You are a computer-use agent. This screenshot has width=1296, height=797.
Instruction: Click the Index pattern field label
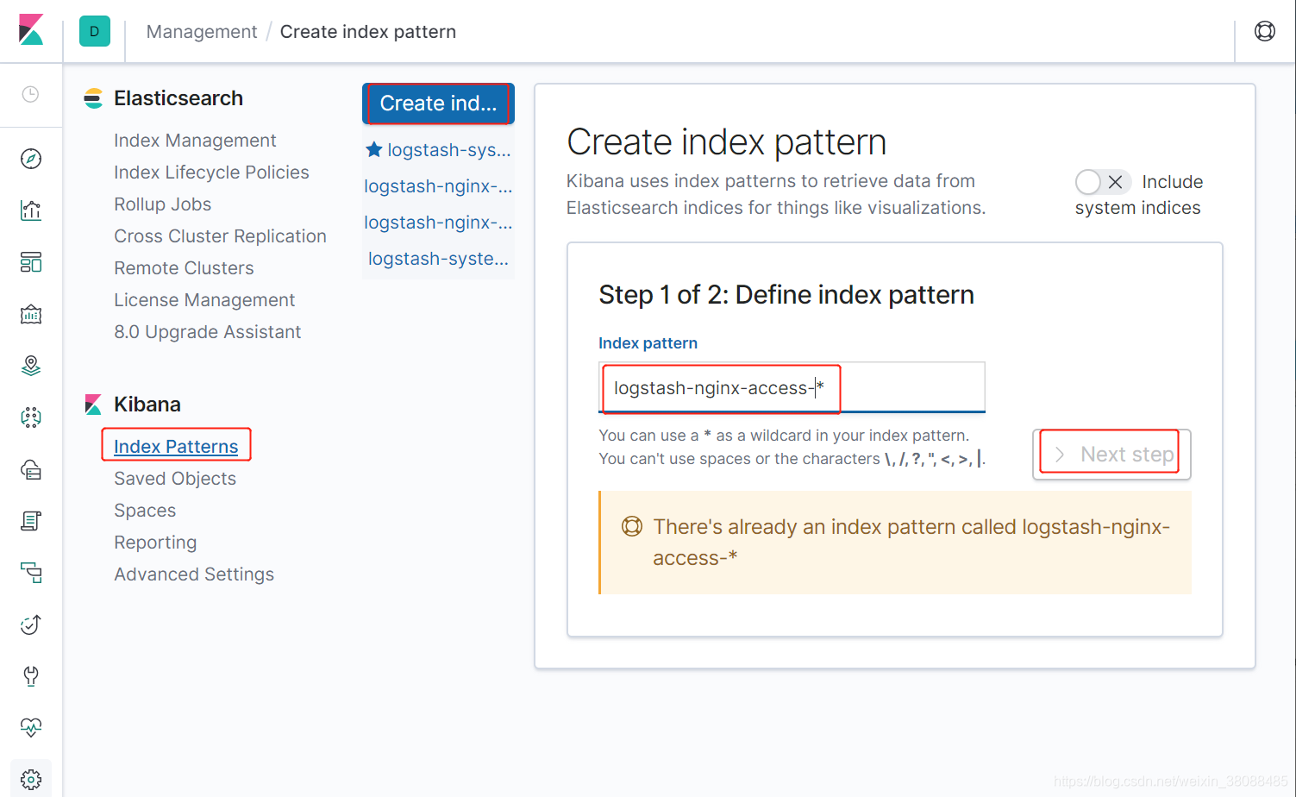click(x=648, y=343)
